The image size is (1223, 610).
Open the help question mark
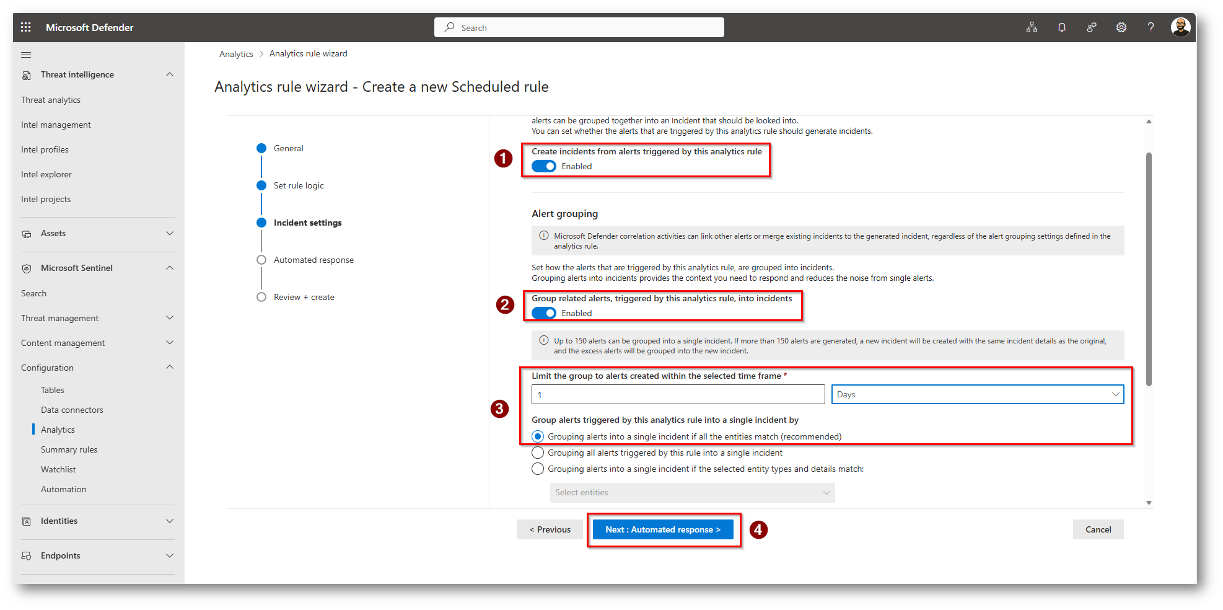1151,27
